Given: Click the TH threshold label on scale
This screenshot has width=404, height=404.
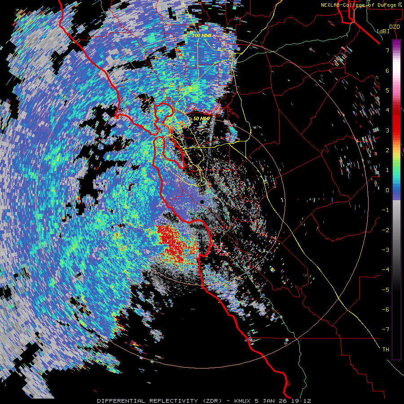Looking at the screenshot, I should pyautogui.click(x=386, y=350).
